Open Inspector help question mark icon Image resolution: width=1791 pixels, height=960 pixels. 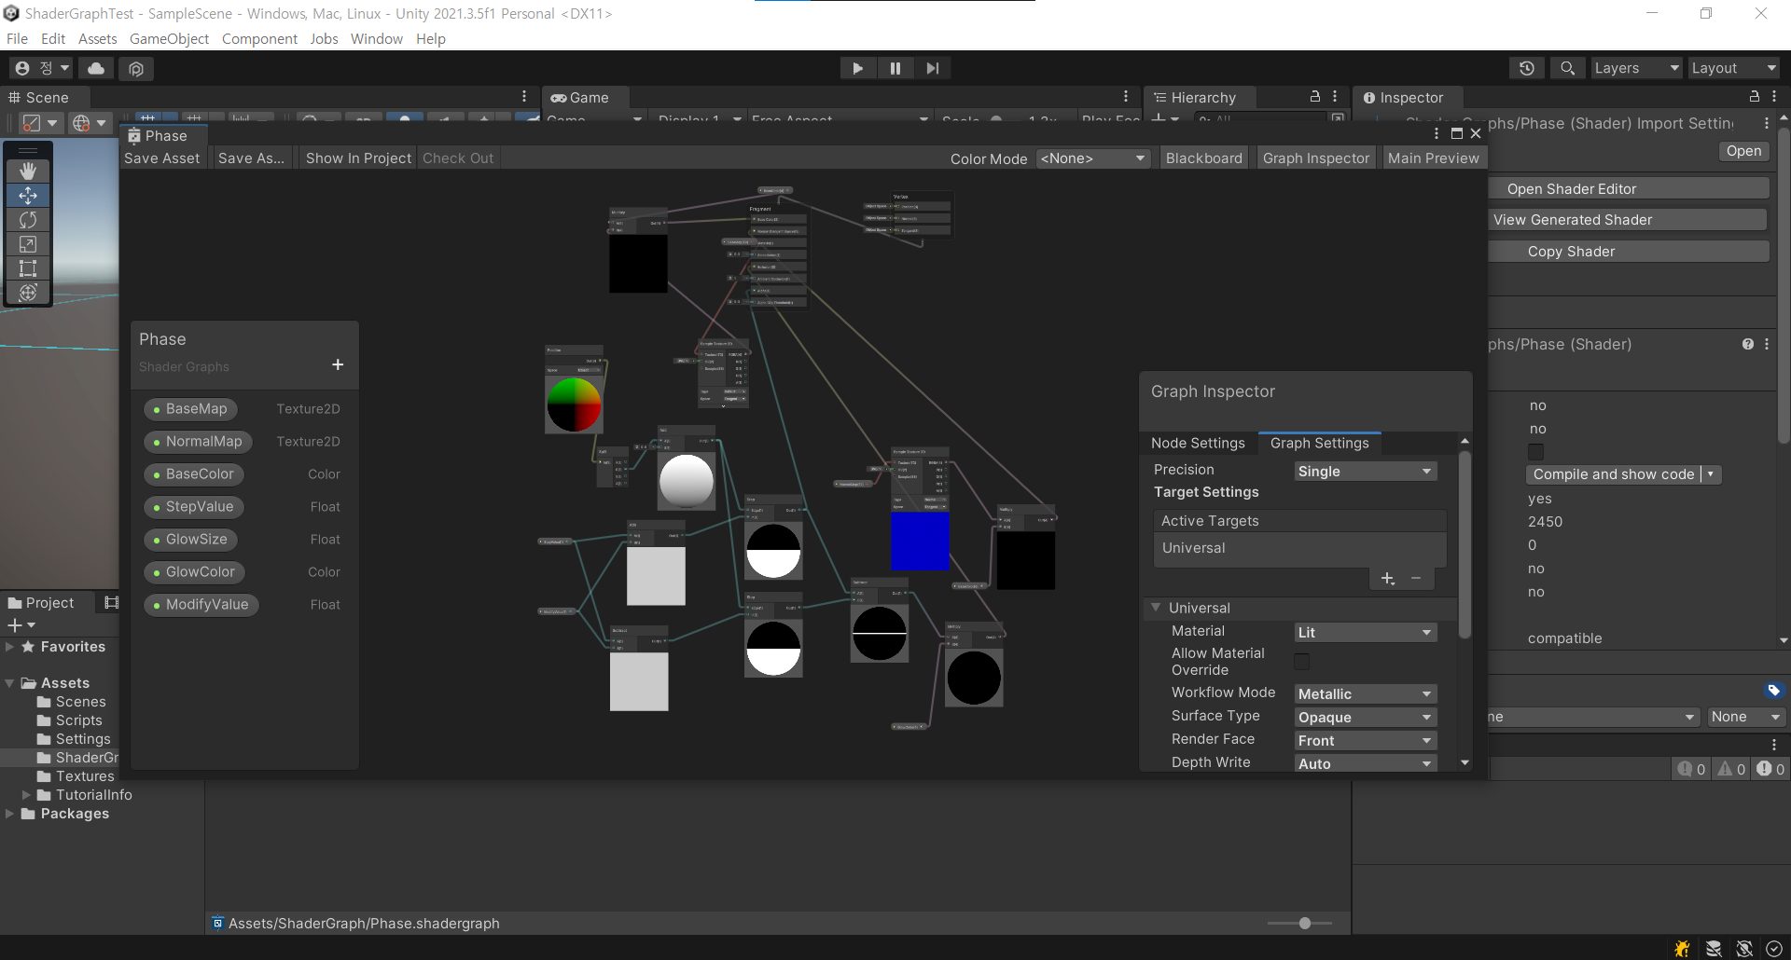pyautogui.click(x=1748, y=344)
